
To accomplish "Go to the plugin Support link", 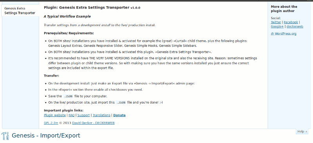I will tap(83, 115).
